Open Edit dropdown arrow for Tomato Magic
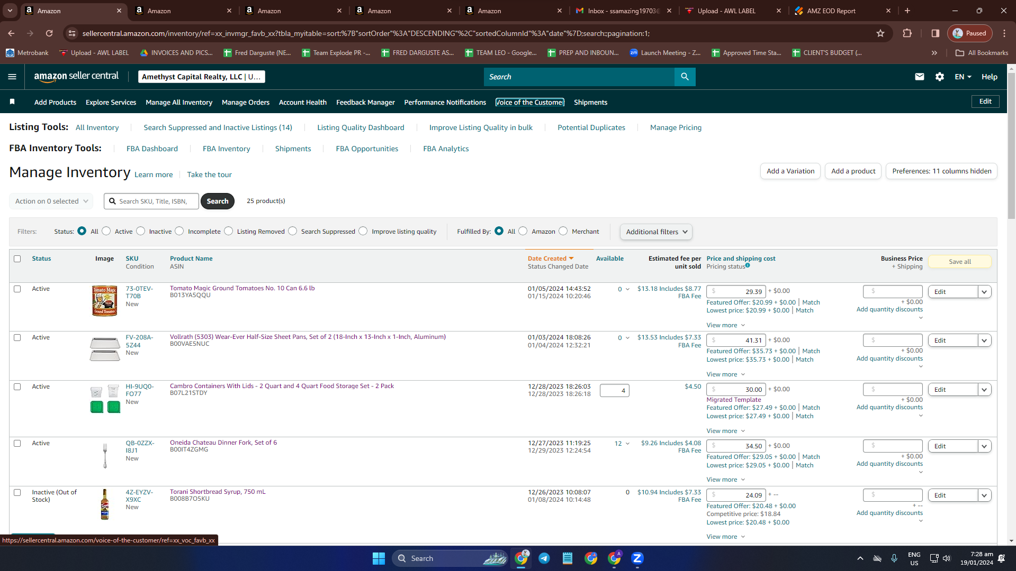The height and width of the screenshot is (571, 1016). 984,292
